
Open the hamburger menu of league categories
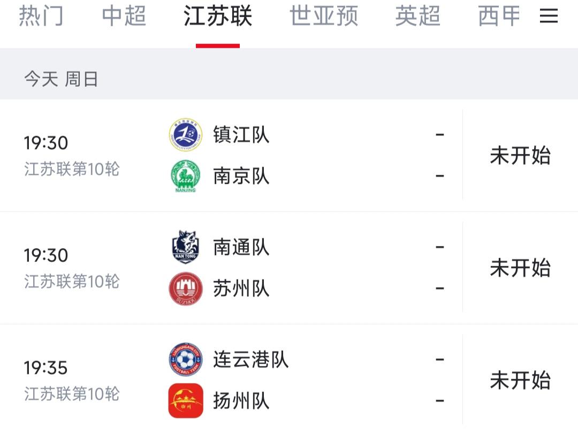(x=549, y=16)
